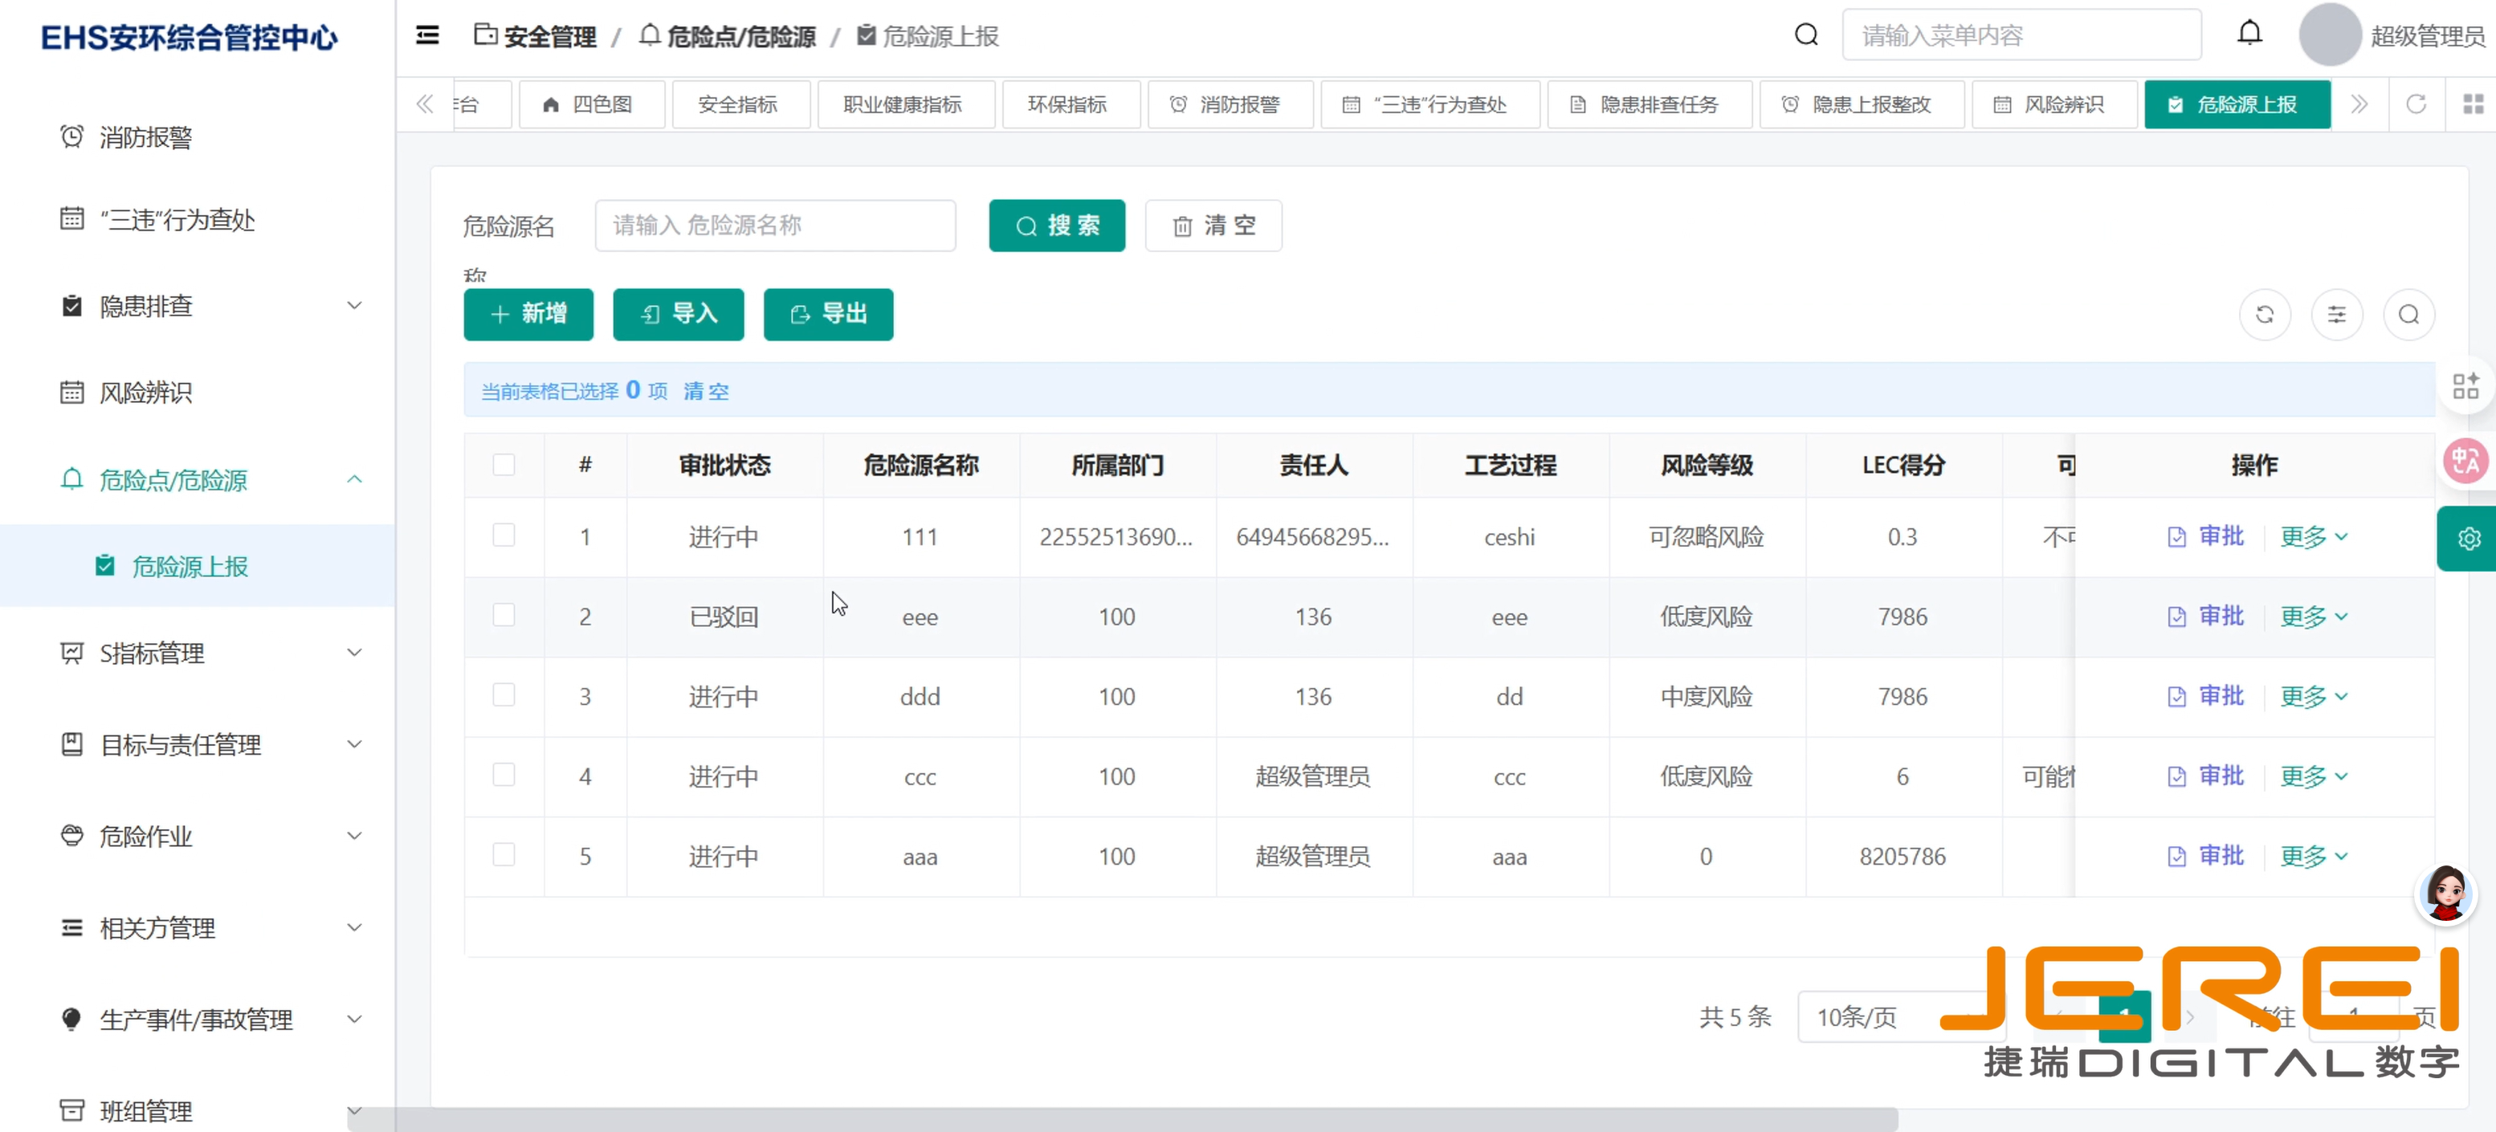Open the grid layout icon top right
The width and height of the screenshot is (2496, 1132).
[x=2473, y=104]
